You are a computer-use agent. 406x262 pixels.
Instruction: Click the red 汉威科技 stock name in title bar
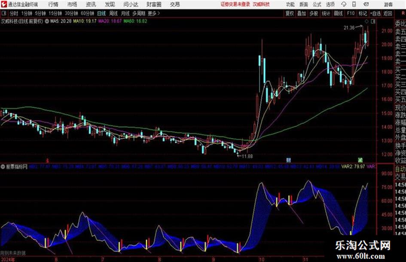[261, 4]
